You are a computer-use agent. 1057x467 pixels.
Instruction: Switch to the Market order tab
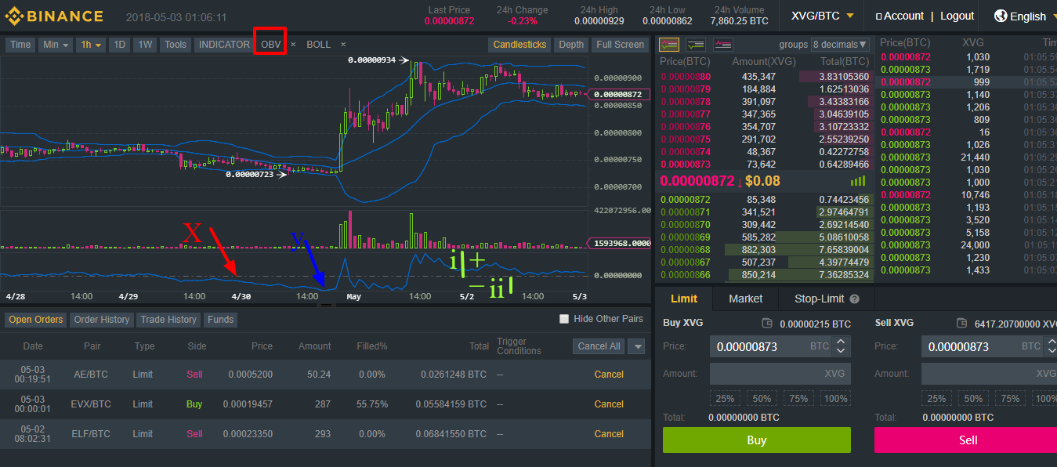746,299
